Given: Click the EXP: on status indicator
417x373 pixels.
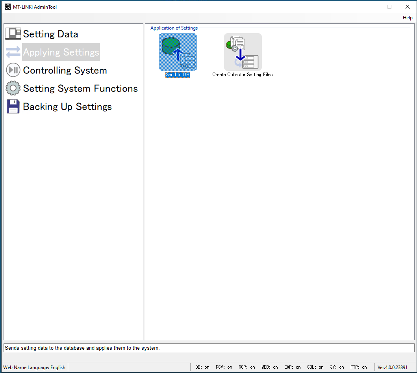Looking at the screenshot, I should pyautogui.click(x=293, y=367).
